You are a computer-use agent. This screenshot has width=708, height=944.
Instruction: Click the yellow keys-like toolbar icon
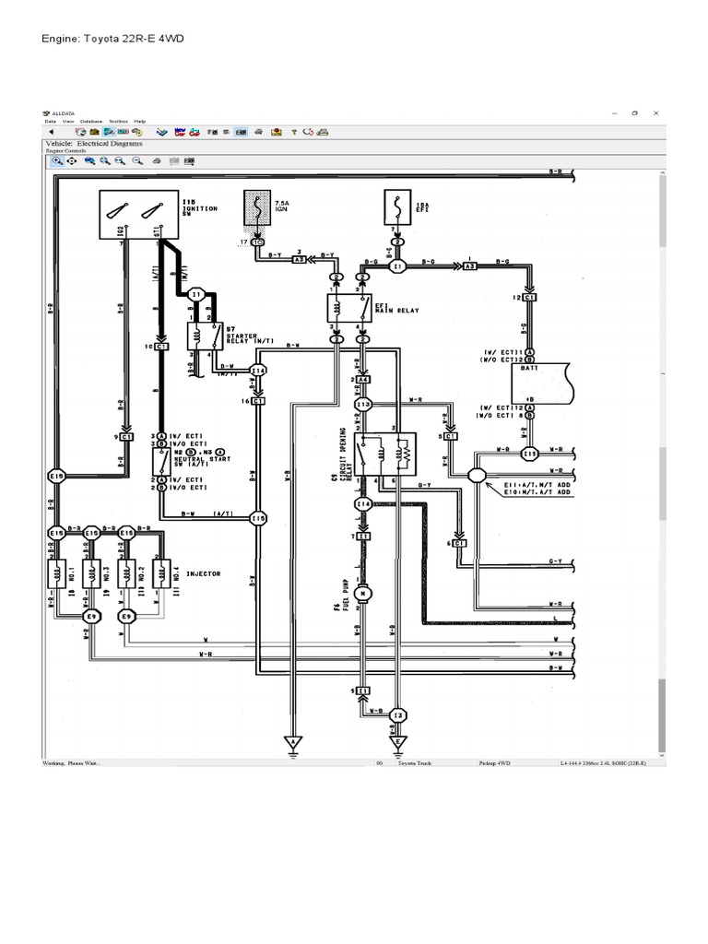coord(136,132)
